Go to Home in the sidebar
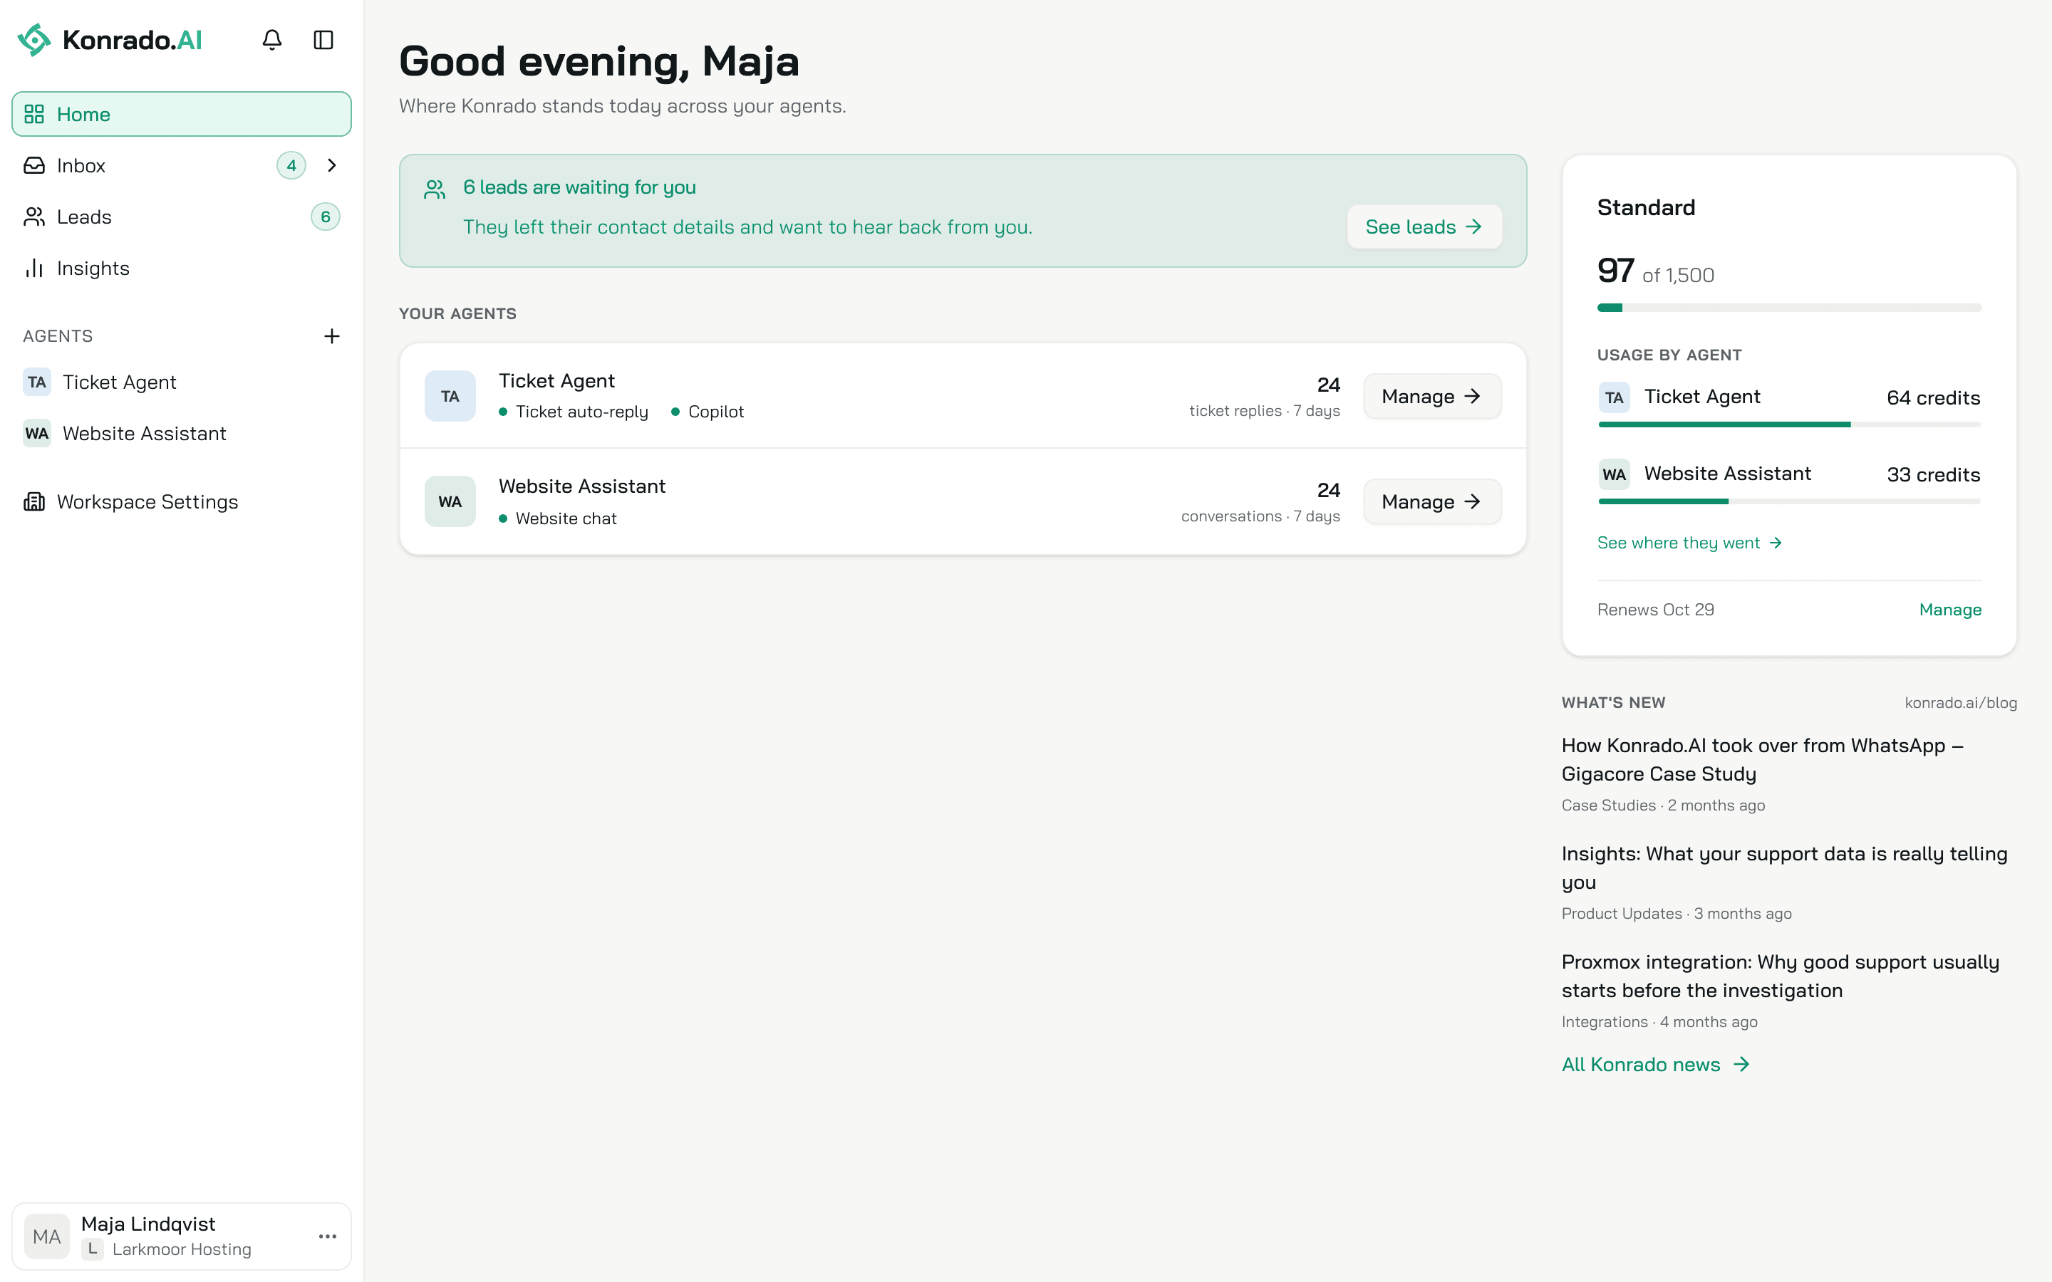The image size is (2052, 1282). tap(182, 114)
